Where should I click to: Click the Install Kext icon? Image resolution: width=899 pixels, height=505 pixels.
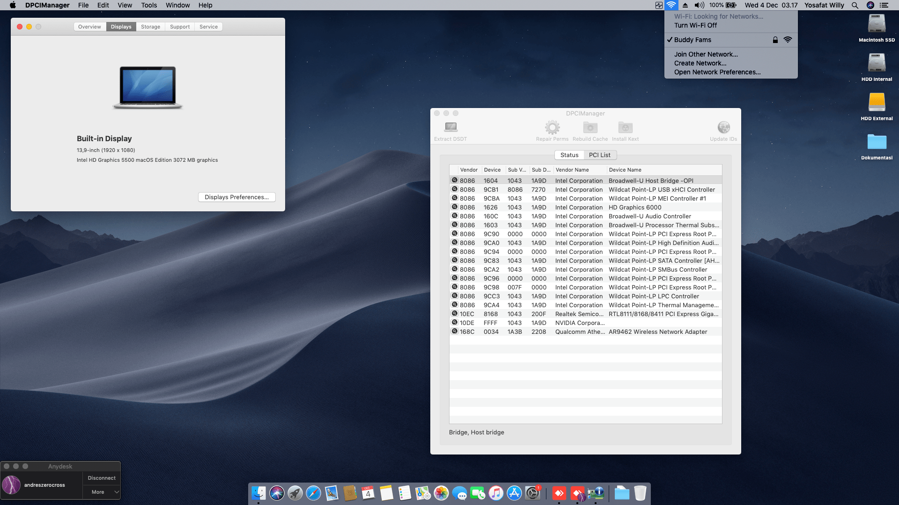625,128
